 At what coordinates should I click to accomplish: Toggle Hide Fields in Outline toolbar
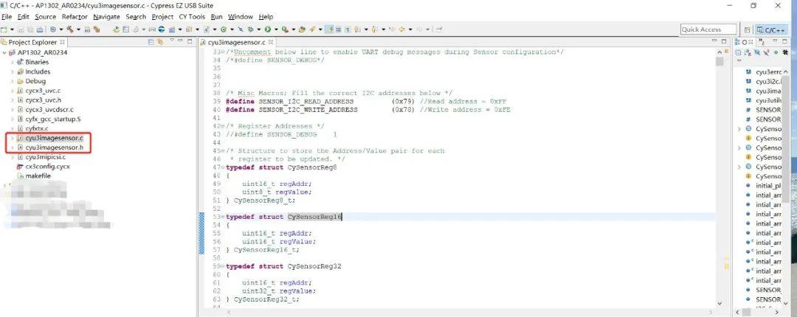pos(757,52)
